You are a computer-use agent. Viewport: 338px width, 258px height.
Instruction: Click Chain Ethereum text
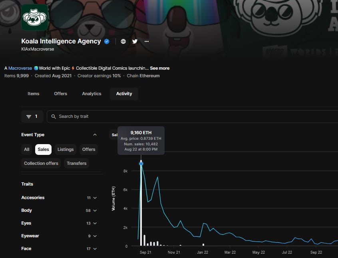pyautogui.click(x=143, y=76)
